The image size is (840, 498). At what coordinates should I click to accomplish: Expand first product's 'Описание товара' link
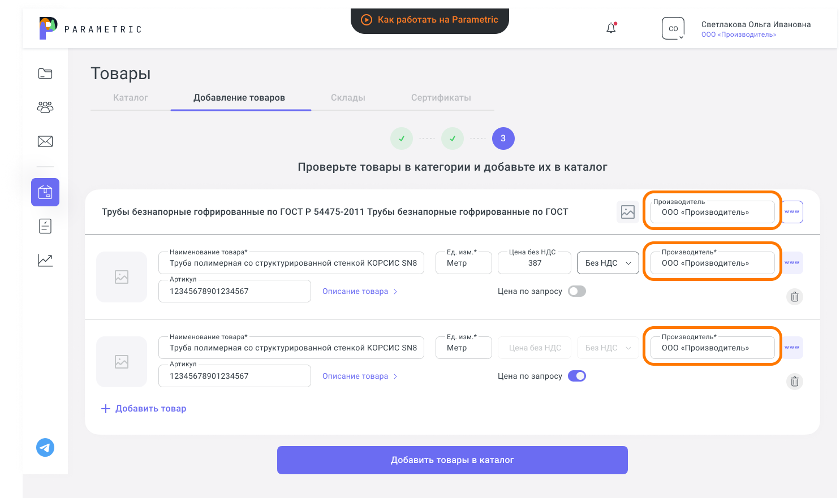point(360,291)
